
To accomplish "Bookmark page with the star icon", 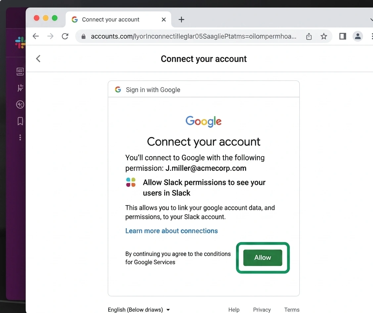I will click(324, 36).
